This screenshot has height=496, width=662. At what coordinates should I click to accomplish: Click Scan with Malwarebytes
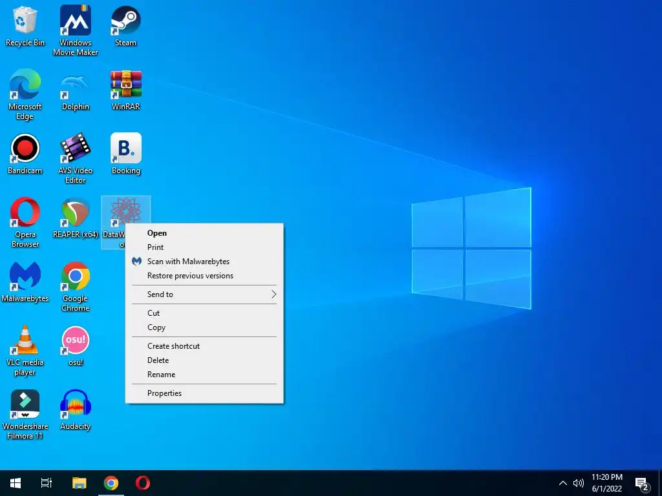point(204,262)
